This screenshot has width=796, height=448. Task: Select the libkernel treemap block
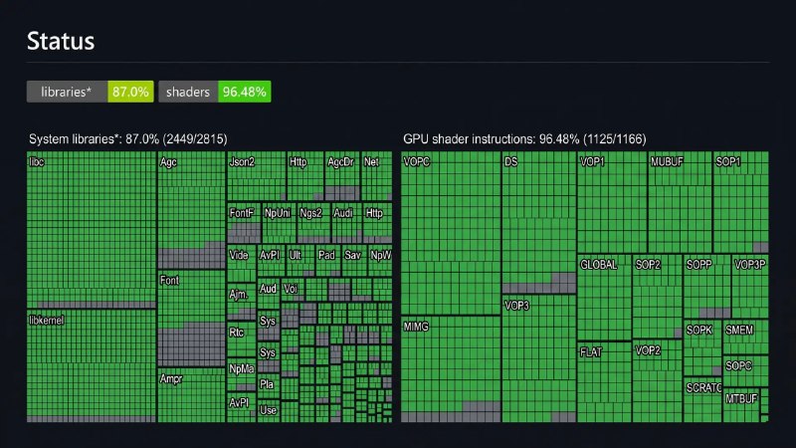coord(92,366)
